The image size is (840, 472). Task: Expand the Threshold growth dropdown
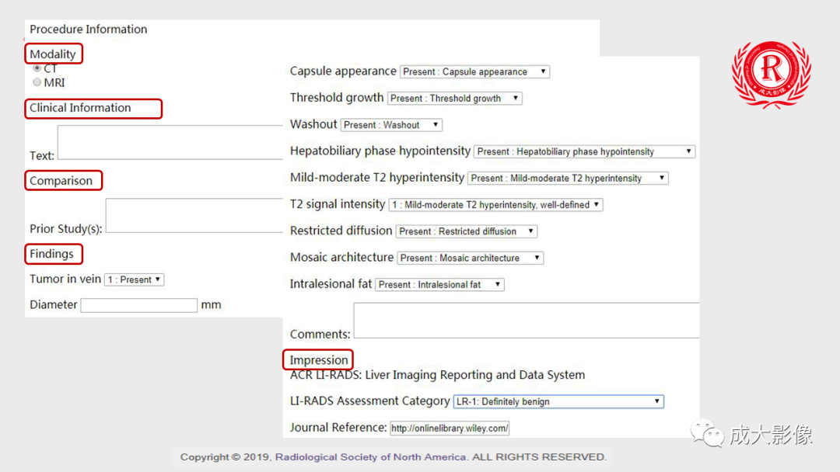[454, 99]
